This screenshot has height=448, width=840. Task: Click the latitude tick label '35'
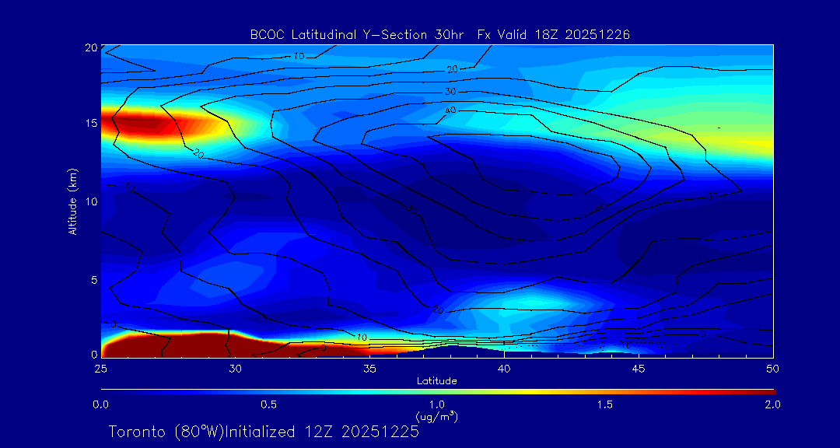[369, 369]
